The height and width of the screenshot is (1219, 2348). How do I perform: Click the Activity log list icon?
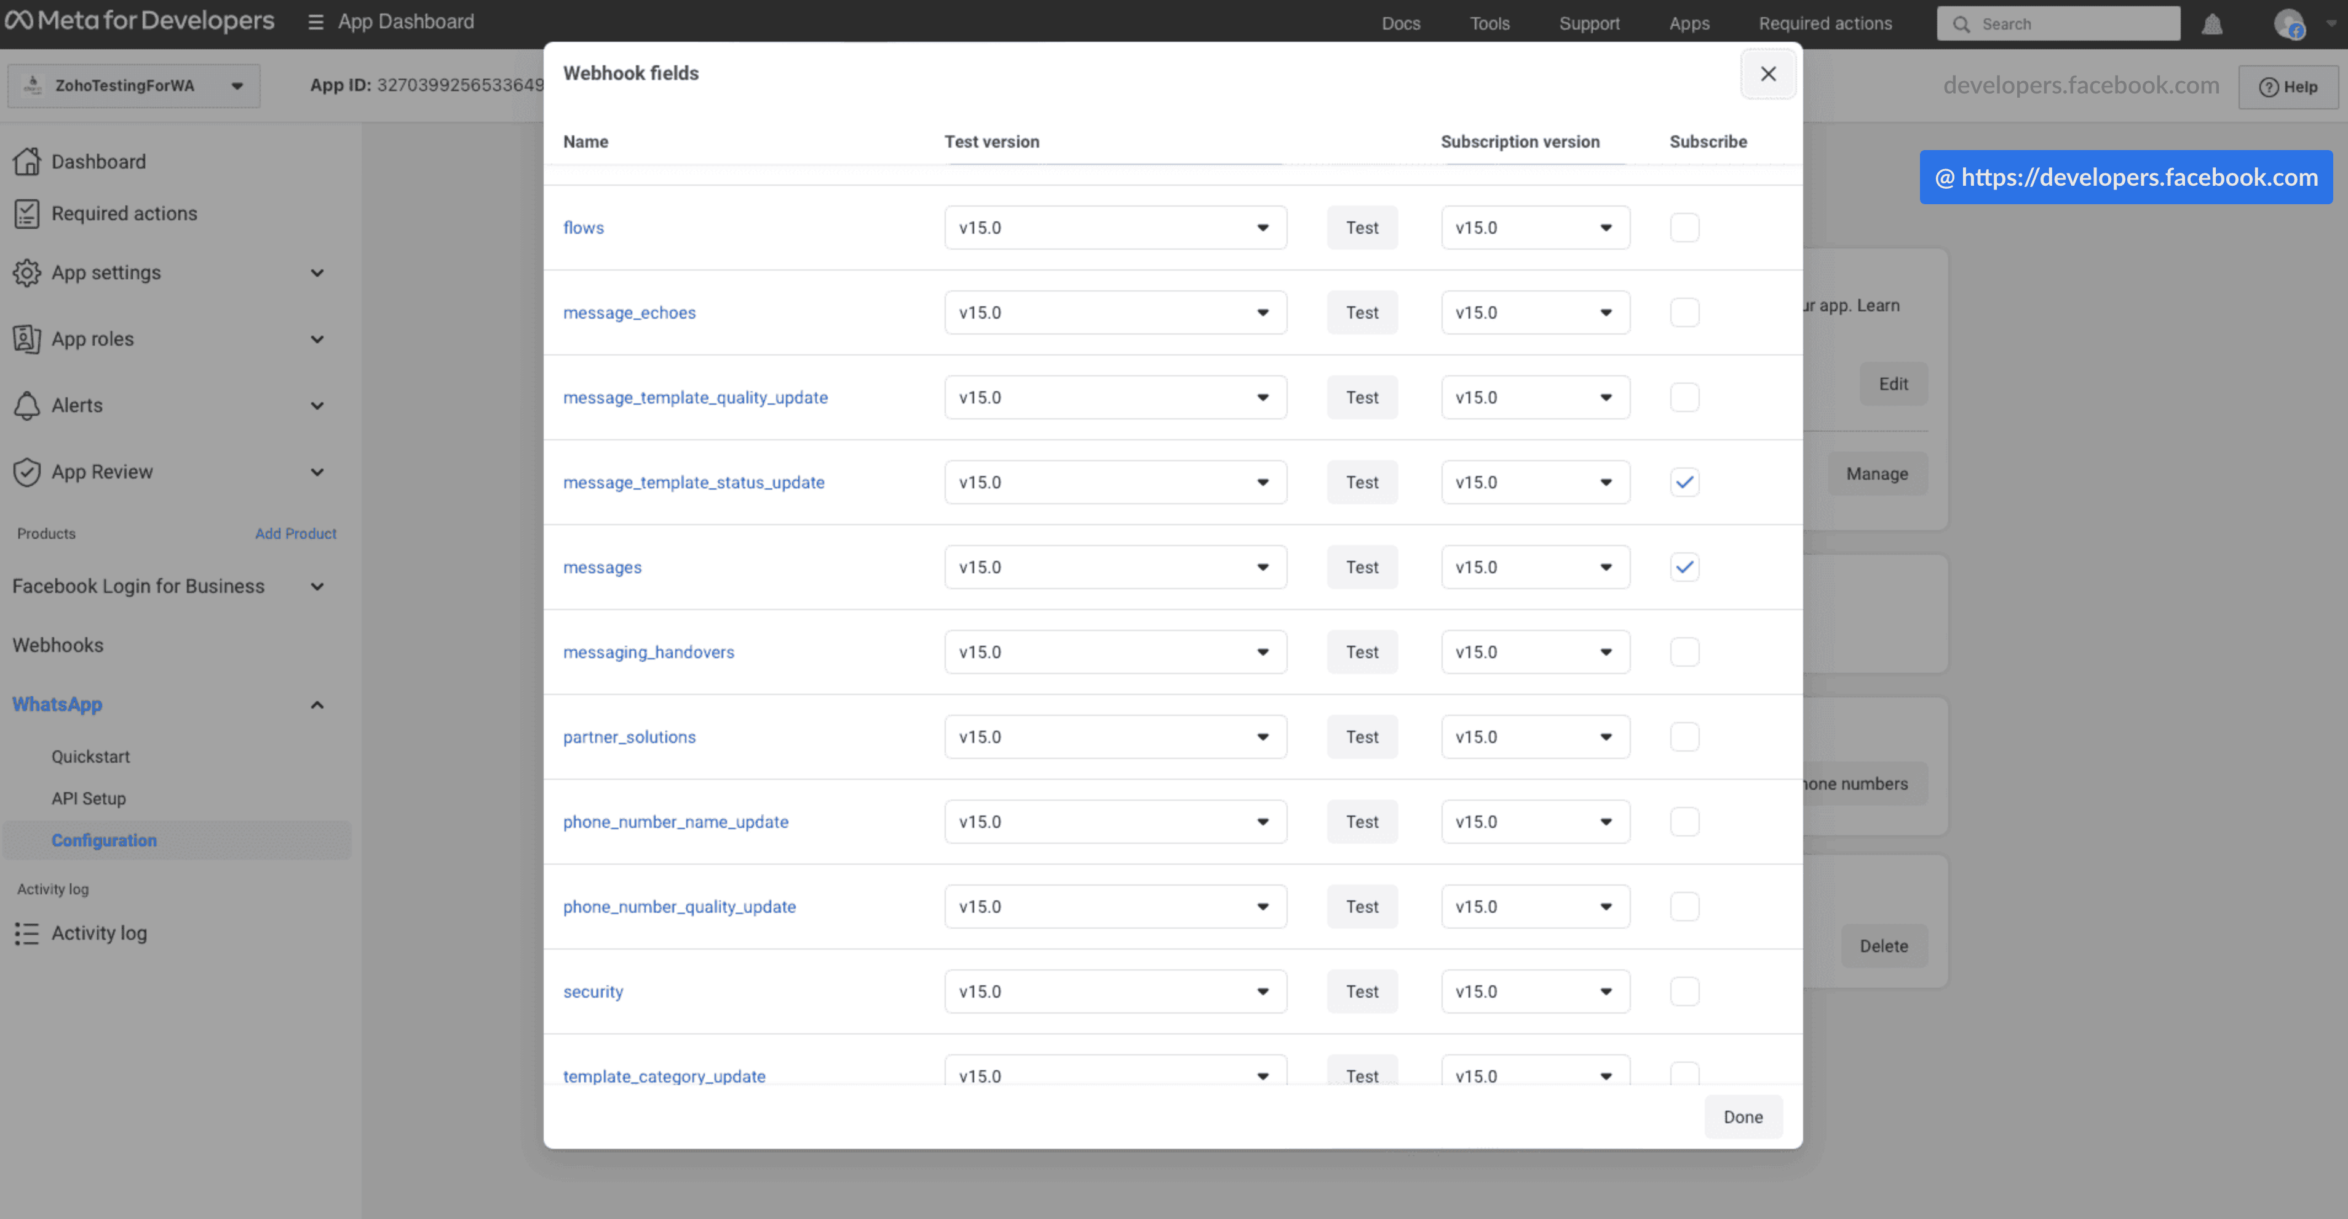pos(27,933)
